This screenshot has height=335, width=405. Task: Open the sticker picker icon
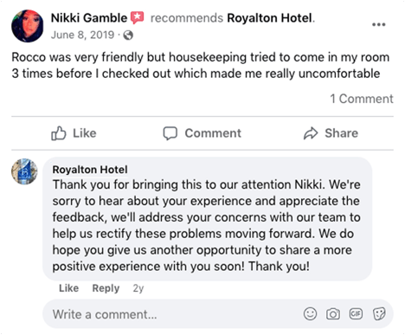(x=379, y=313)
